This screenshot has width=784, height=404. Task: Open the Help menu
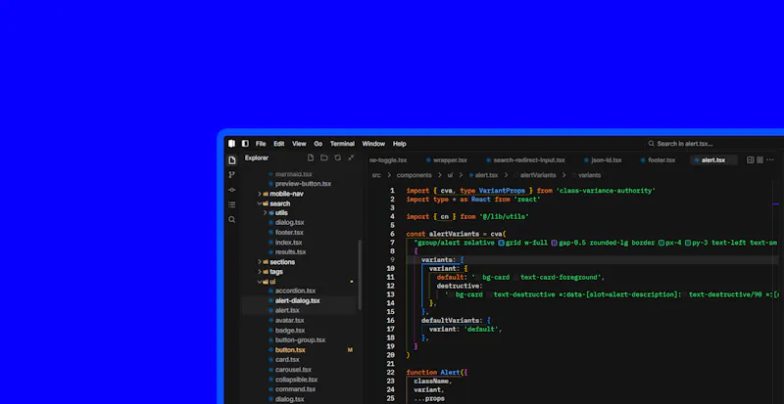(x=400, y=144)
